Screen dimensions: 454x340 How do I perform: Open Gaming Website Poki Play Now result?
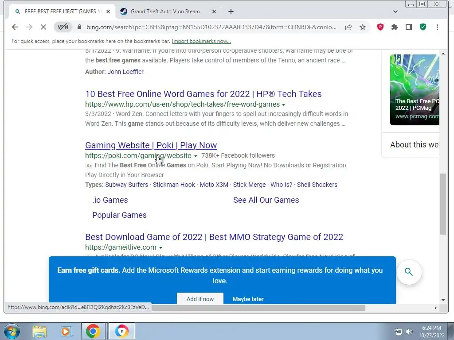(151, 145)
